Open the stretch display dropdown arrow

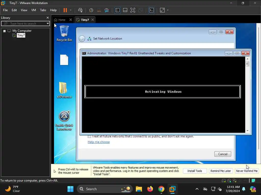pos(168,10)
